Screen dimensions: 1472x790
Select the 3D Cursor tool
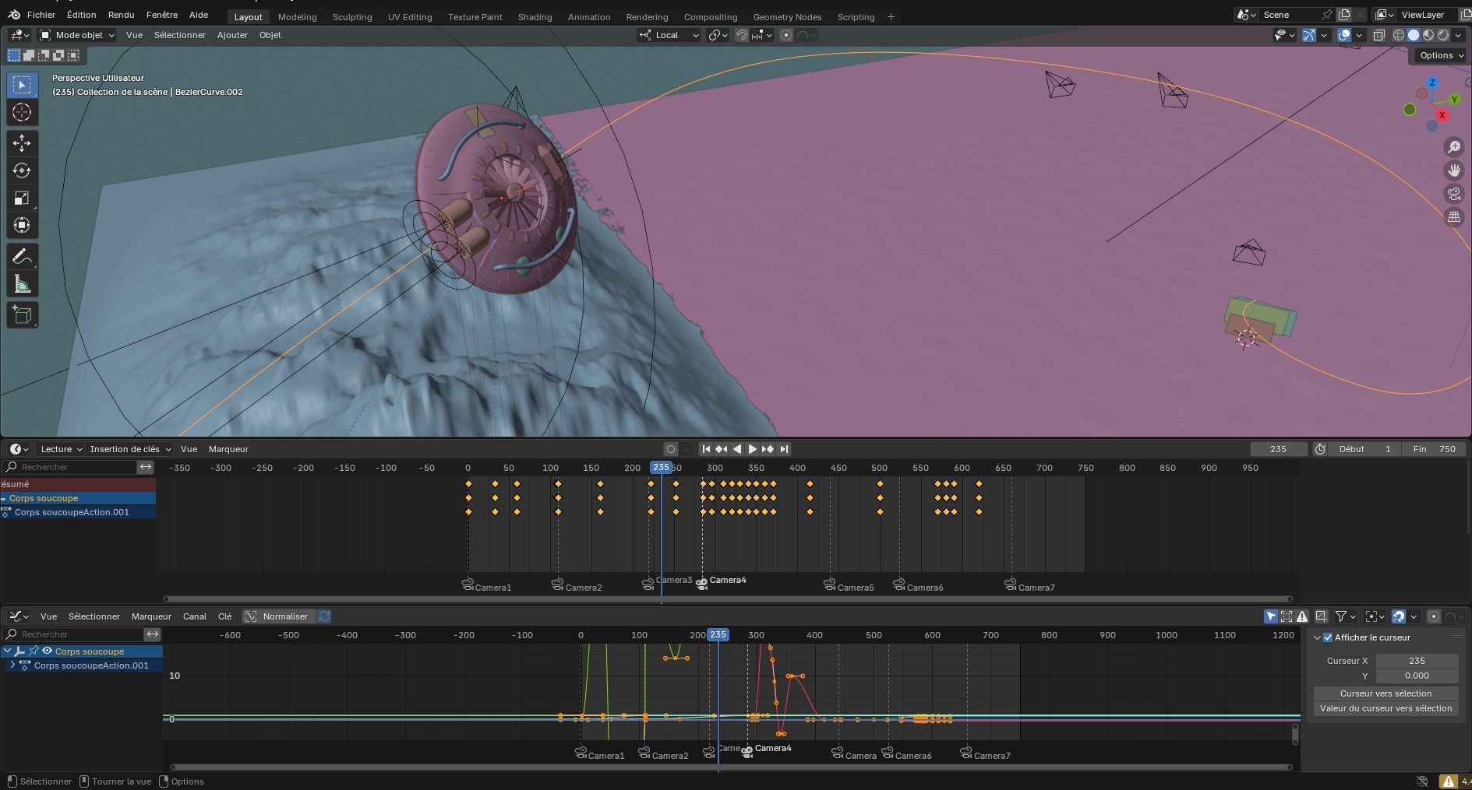(22, 112)
